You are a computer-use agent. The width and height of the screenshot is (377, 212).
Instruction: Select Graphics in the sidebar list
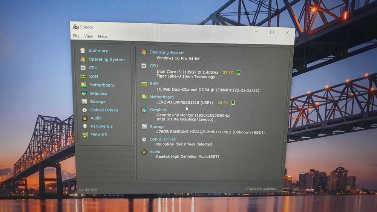(98, 93)
